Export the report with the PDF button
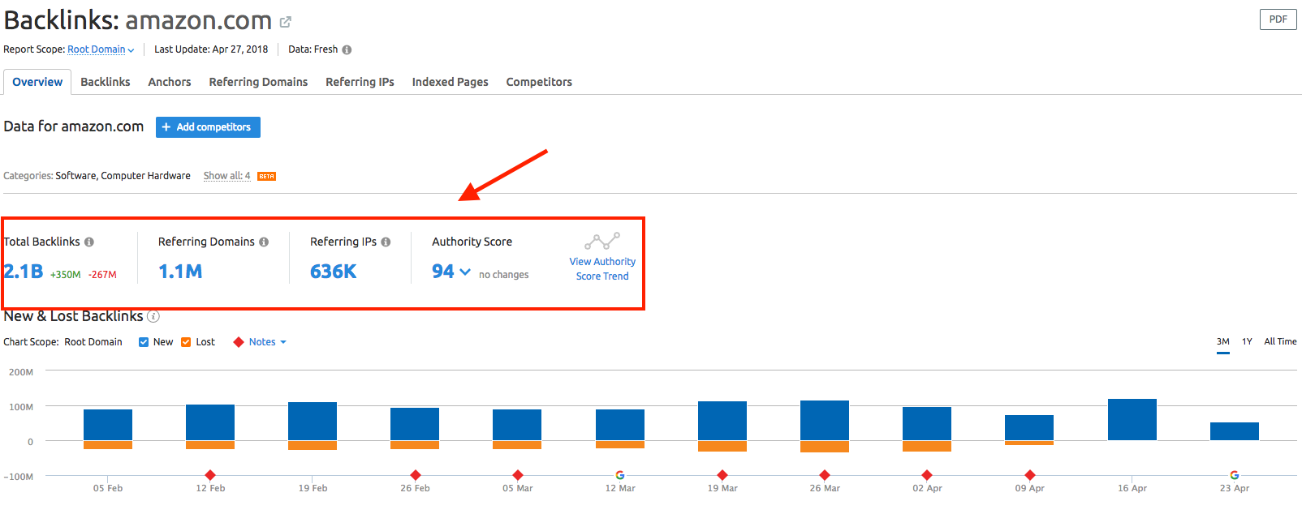 1278,19
